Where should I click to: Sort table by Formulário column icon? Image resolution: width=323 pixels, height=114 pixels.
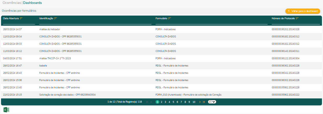click(169, 18)
